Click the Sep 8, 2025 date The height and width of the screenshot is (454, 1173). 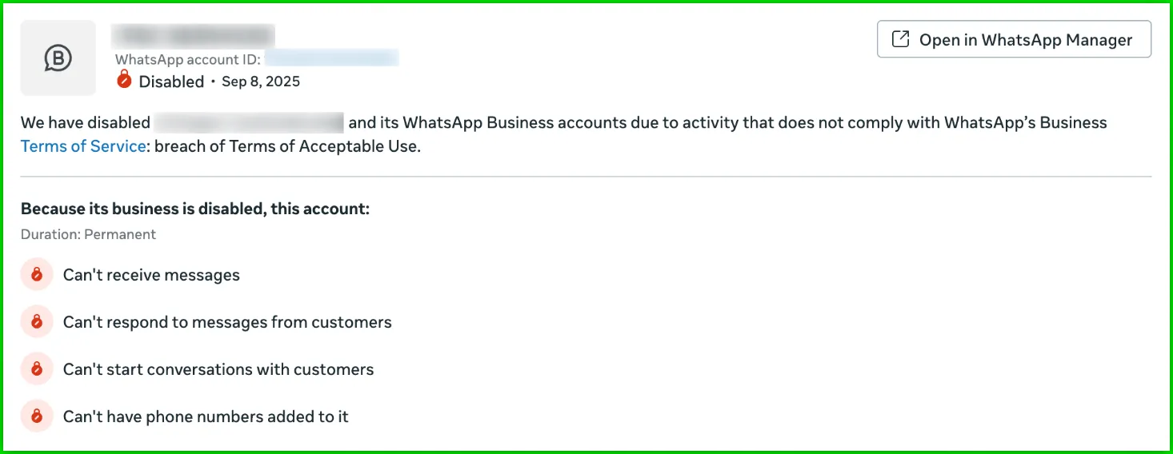(x=261, y=82)
